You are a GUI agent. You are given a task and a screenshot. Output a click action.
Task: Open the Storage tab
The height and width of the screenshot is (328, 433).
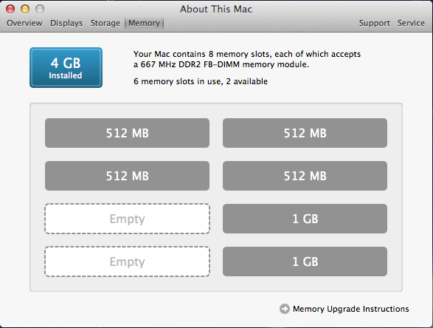click(x=105, y=23)
